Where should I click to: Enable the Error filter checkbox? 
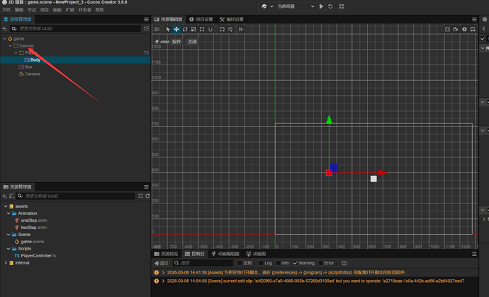[321, 263]
